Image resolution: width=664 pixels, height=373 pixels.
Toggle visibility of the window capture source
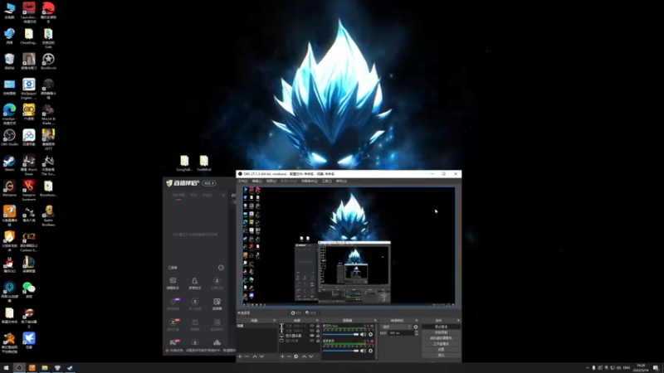click(x=312, y=341)
